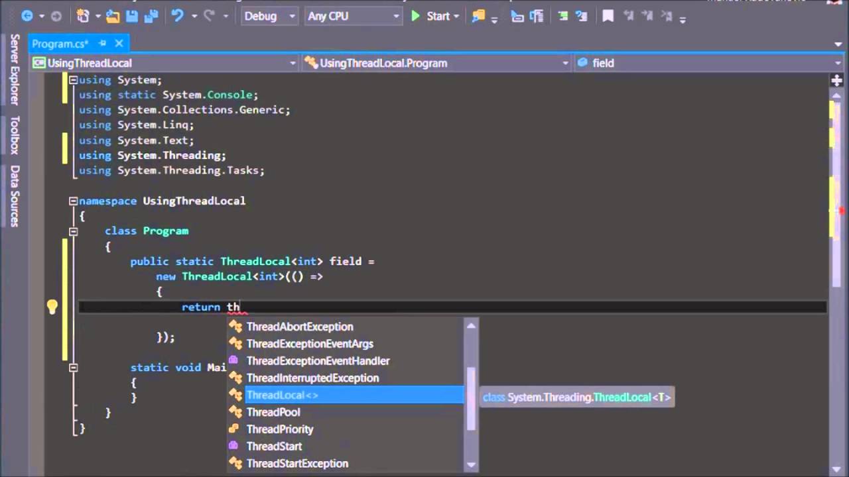Collapse the static void Main method
849x477 pixels.
point(73,368)
